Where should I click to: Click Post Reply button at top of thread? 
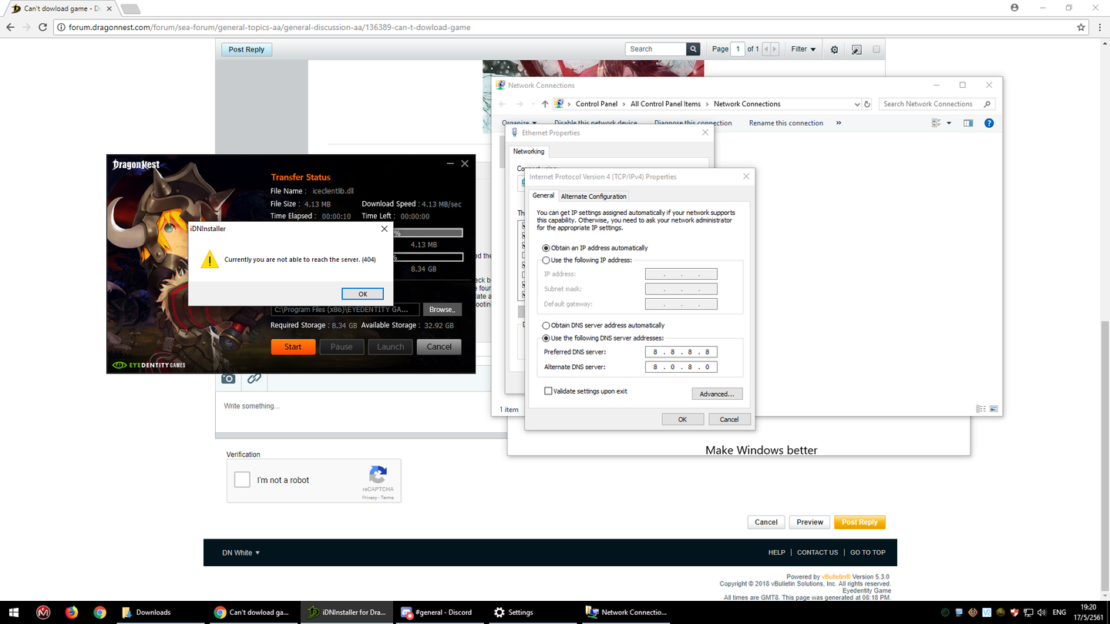(x=247, y=49)
